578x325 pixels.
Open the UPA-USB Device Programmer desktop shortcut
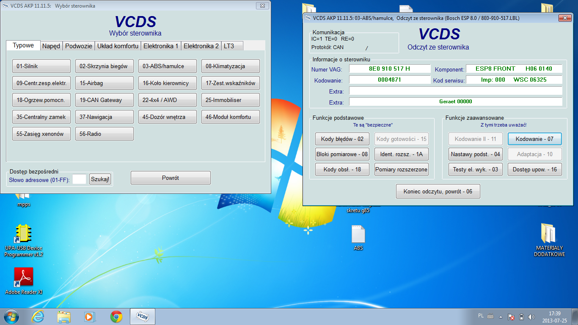coord(24,240)
